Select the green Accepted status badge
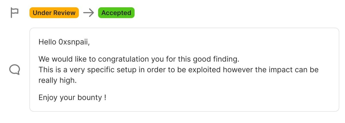This screenshot has height=123, width=345. [116, 13]
